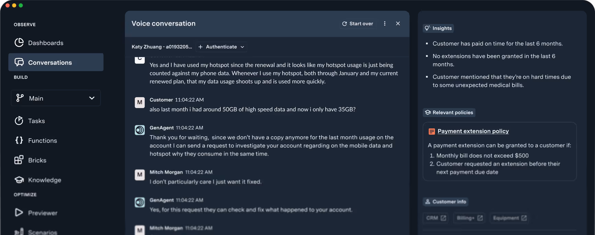595x235 pixels.
Task: Open the Tasks section icon
Action: pyautogui.click(x=19, y=121)
